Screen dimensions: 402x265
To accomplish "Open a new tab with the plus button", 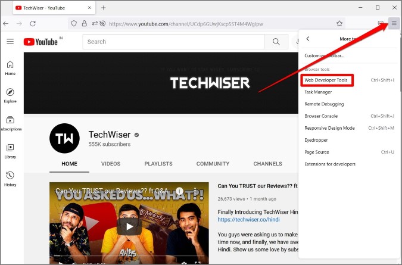I will [103, 8].
